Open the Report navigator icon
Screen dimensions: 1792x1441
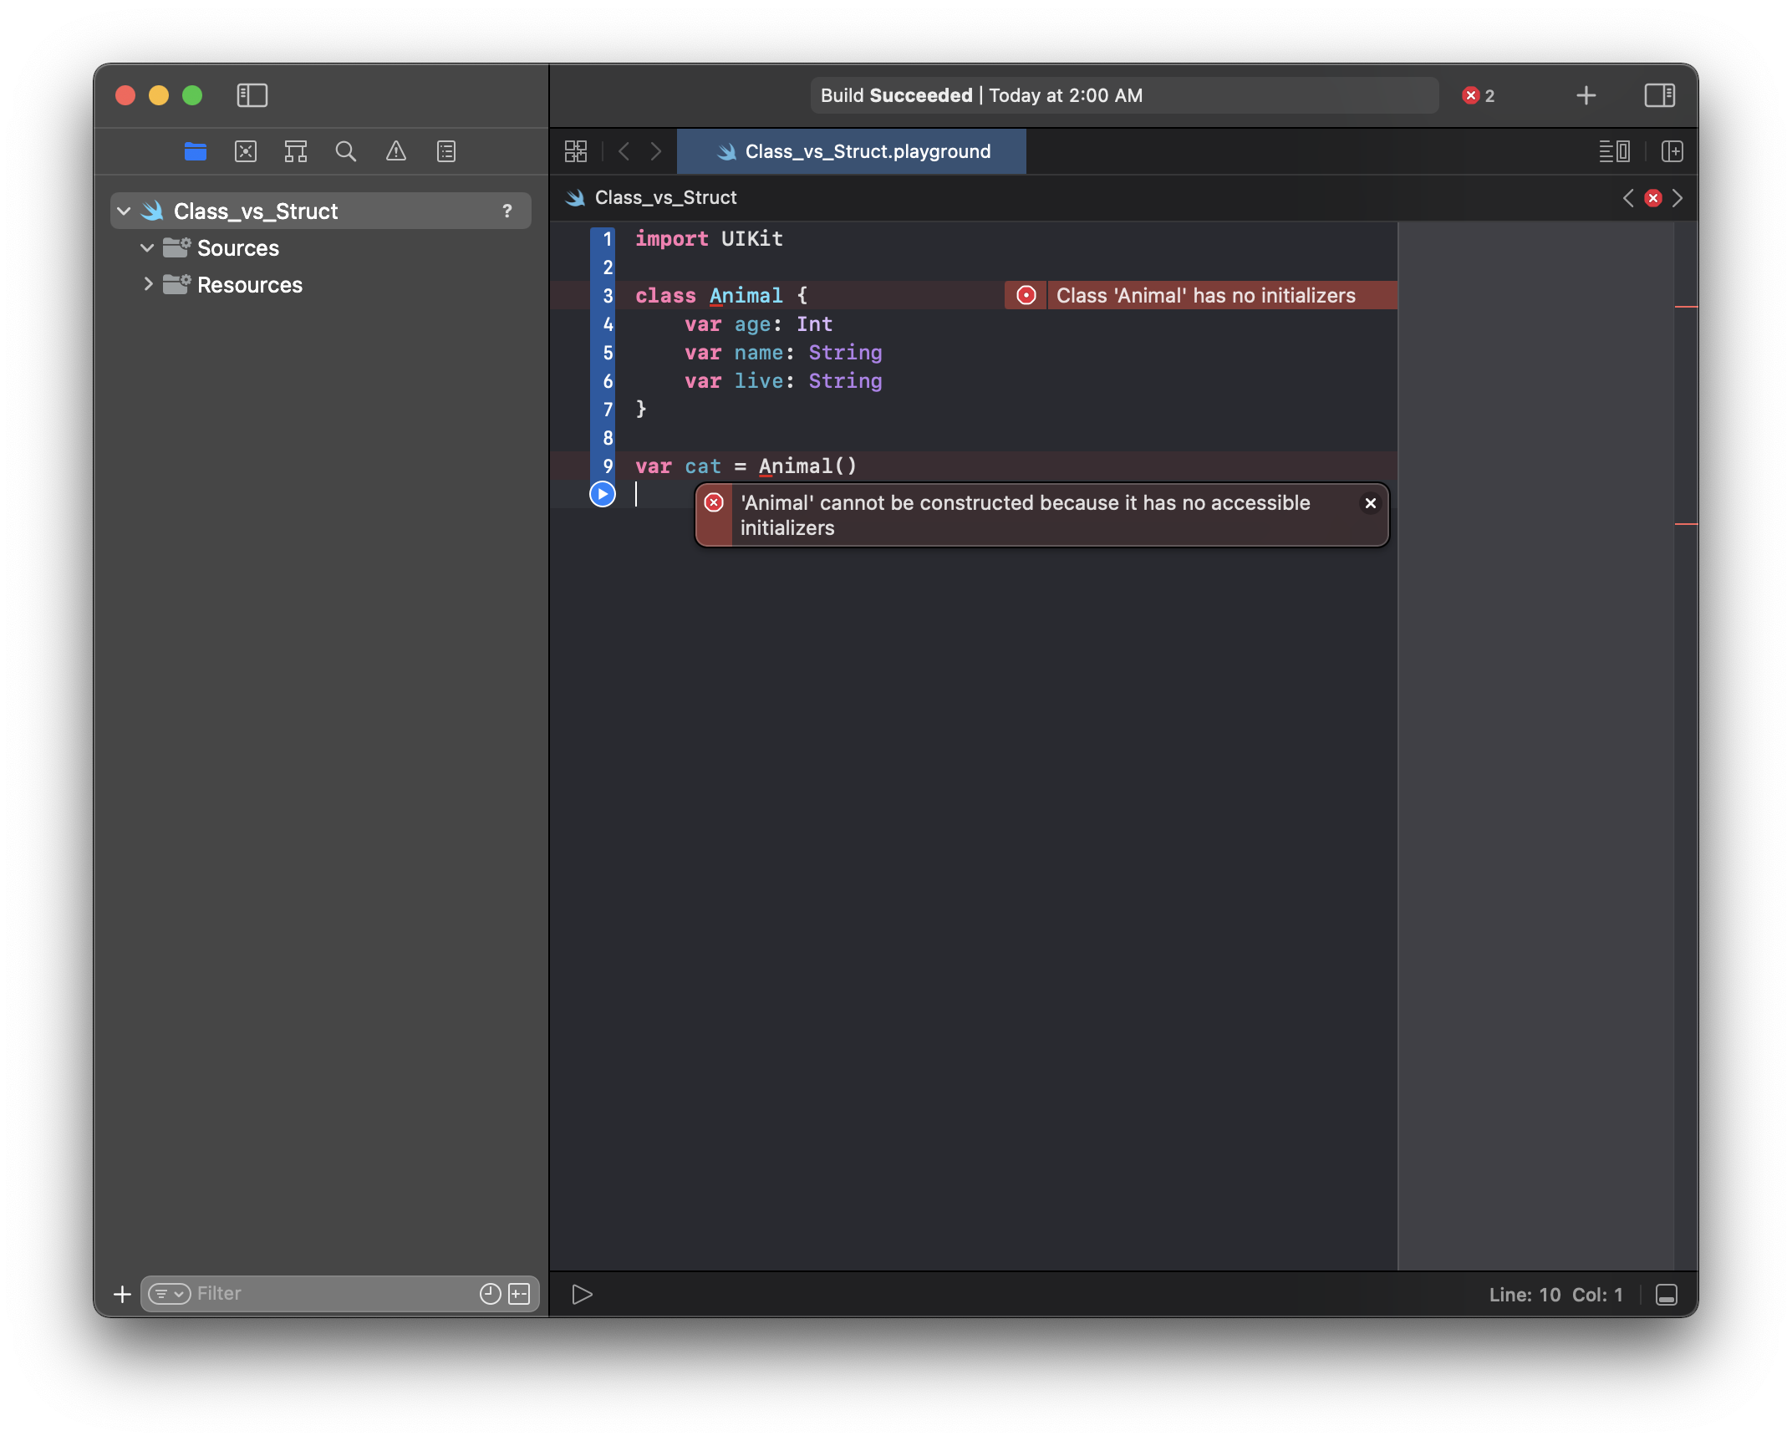click(446, 151)
